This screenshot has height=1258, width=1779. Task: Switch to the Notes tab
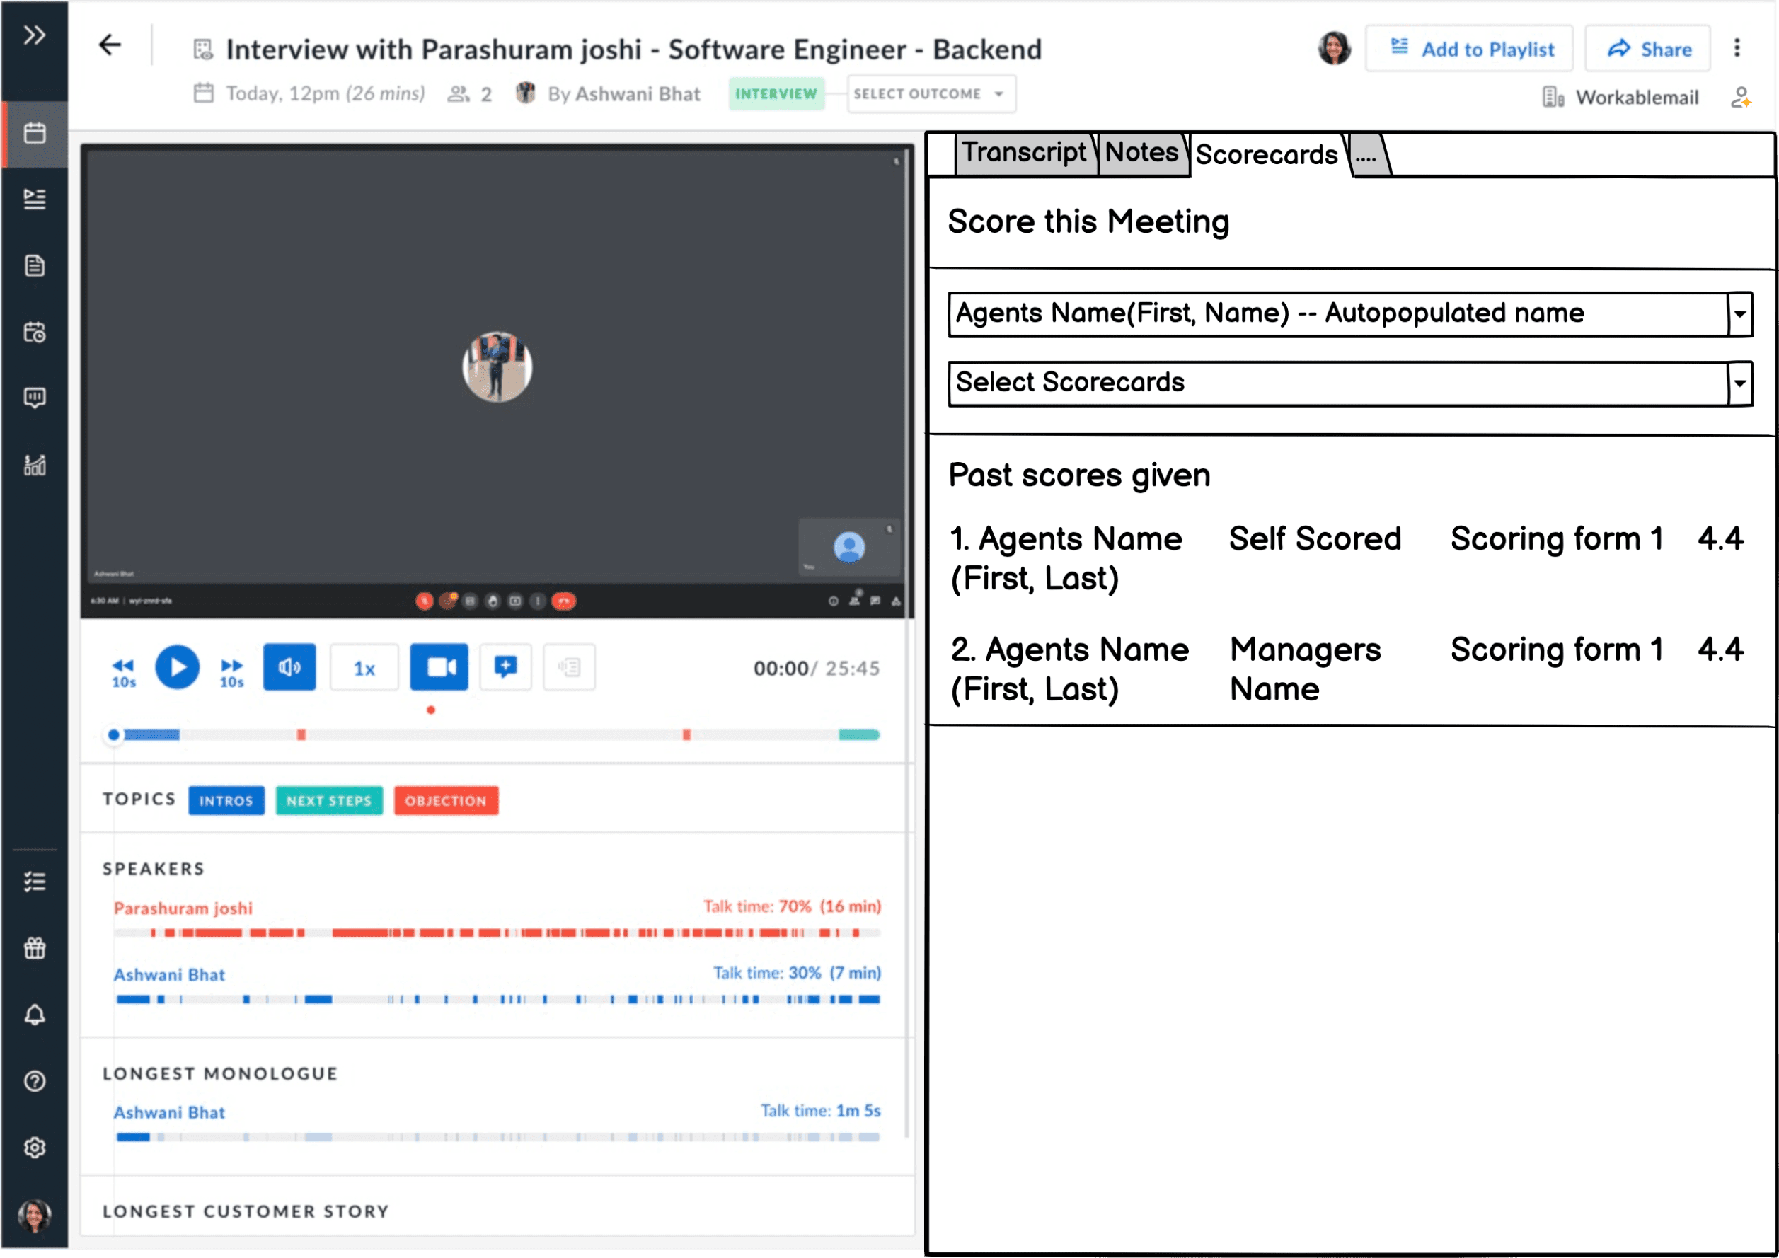click(x=1141, y=154)
